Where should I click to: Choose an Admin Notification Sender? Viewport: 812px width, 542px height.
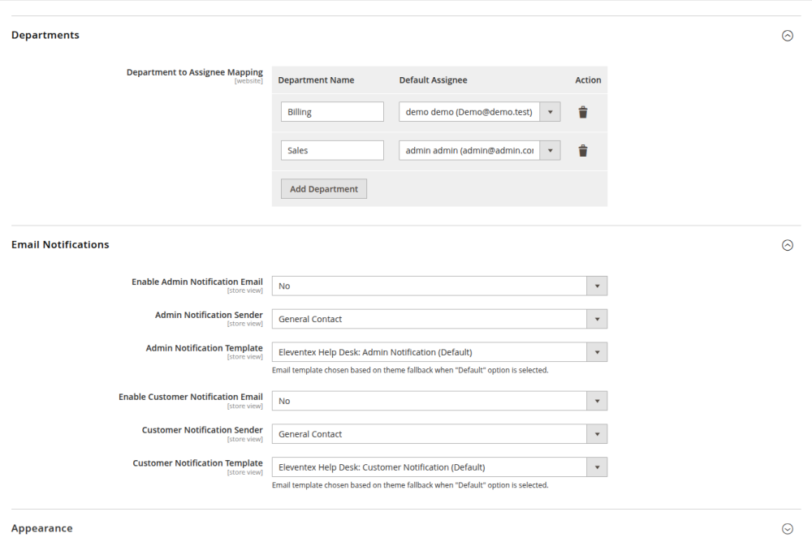point(438,319)
